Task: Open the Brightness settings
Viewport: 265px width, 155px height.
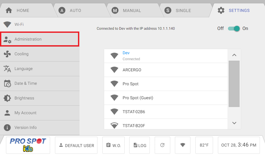Action: [x=40, y=98]
